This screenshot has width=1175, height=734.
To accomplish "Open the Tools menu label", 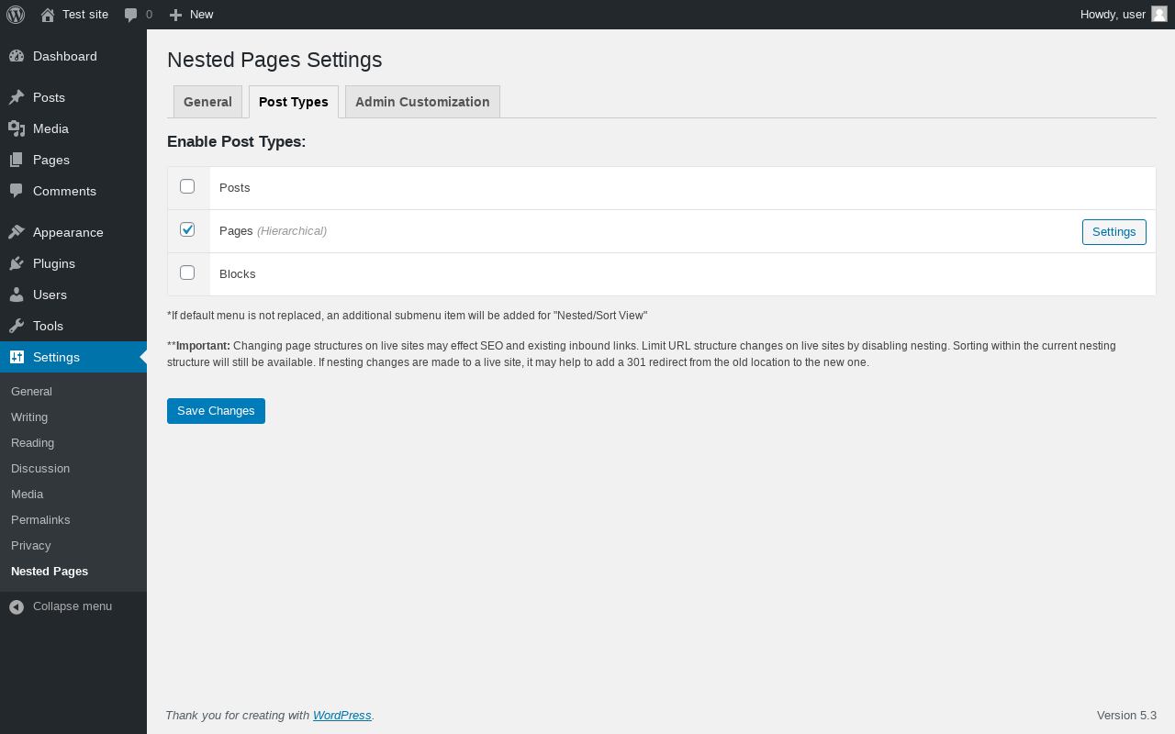I will (48, 326).
